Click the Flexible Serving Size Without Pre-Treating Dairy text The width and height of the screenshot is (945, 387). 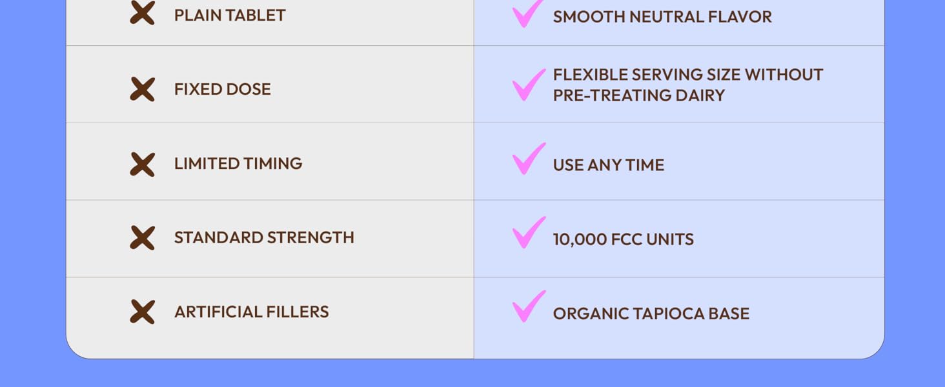click(x=687, y=85)
